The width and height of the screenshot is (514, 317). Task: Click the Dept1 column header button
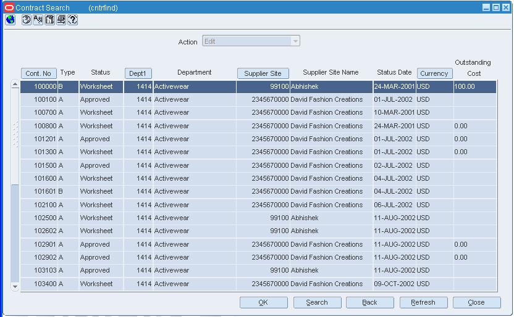(138, 73)
